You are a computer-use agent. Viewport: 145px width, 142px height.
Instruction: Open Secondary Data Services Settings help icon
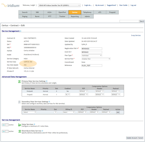pos(49,102)
